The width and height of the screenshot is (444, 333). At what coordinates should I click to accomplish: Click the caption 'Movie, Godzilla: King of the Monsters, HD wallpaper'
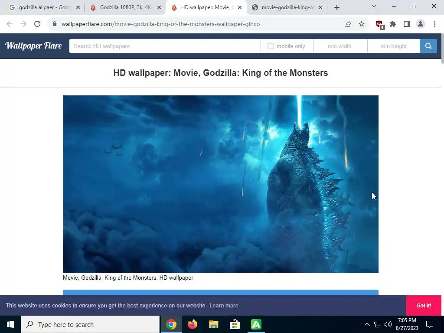pos(128,278)
